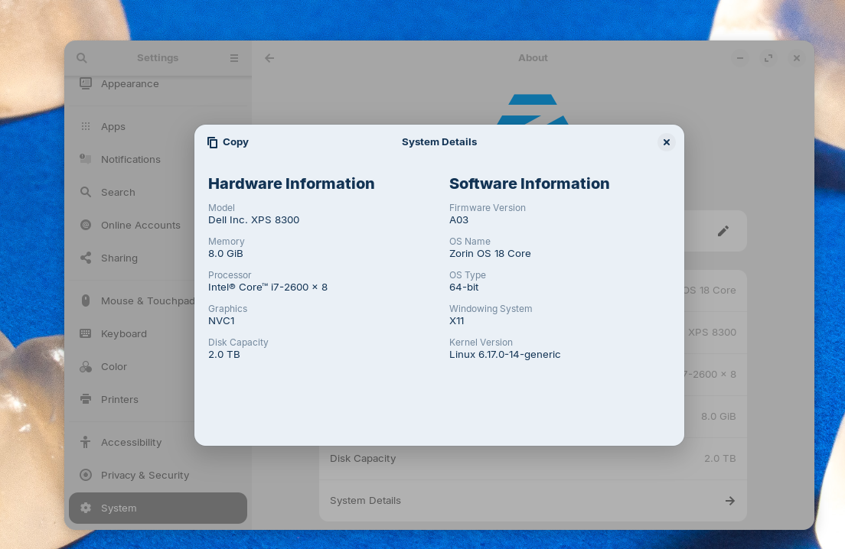The image size is (845, 549).
Task: Click the XPS 8300 value in About list
Action: (x=712, y=332)
